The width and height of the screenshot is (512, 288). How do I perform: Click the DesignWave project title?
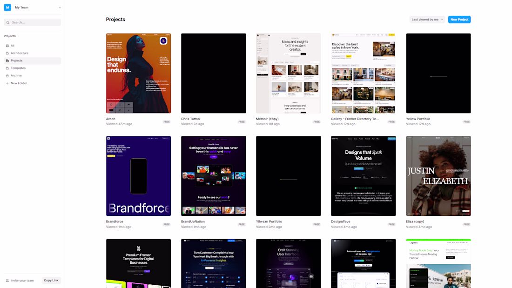click(x=341, y=221)
